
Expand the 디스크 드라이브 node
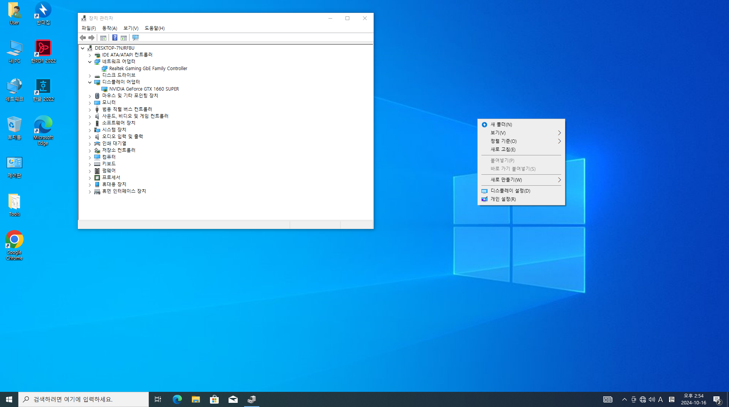pos(90,75)
